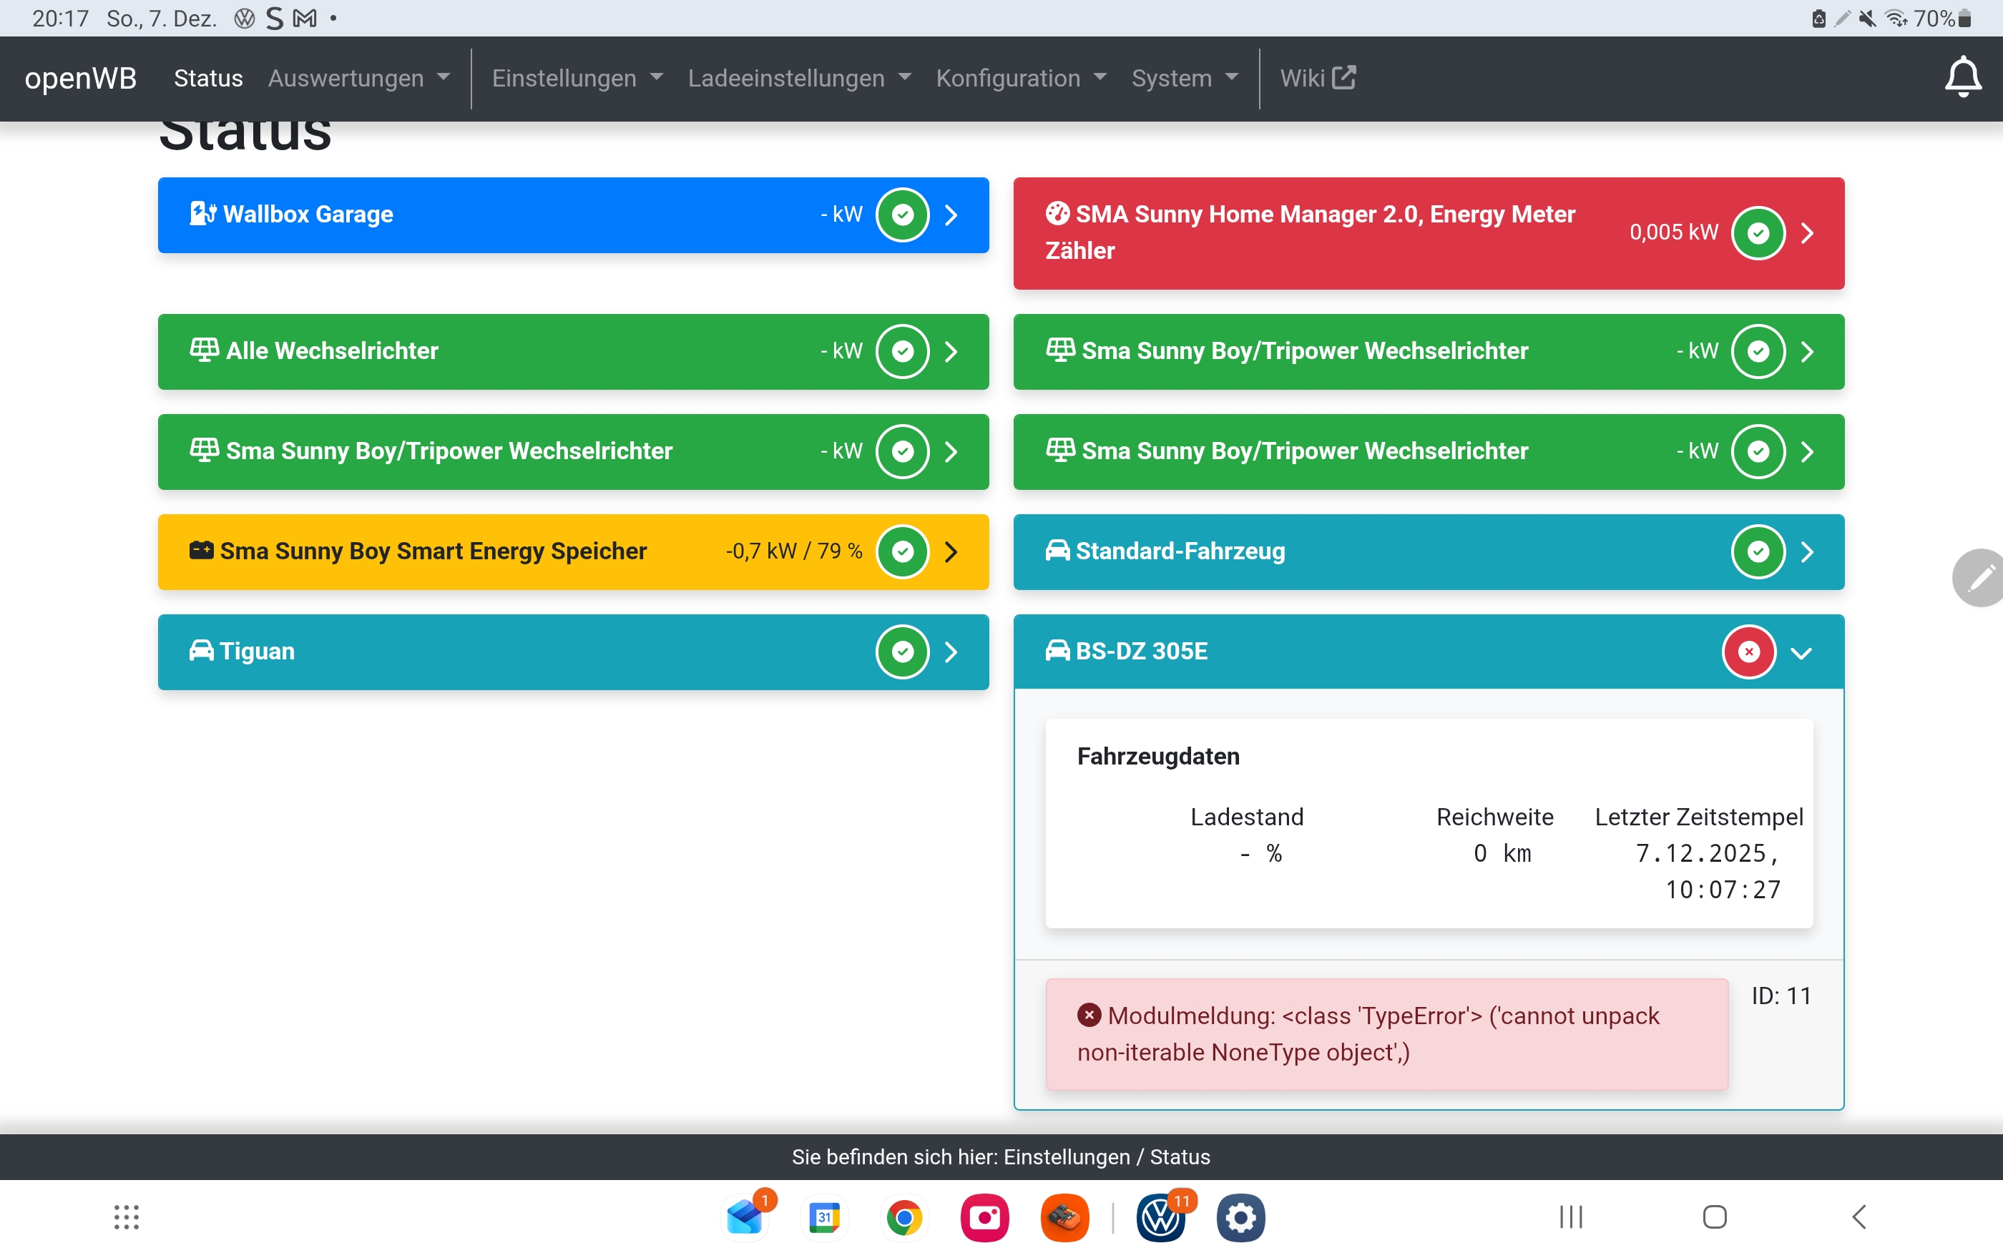Image resolution: width=2003 pixels, height=1253 pixels.
Task: Click the openWB brand link
Action: tap(80, 78)
